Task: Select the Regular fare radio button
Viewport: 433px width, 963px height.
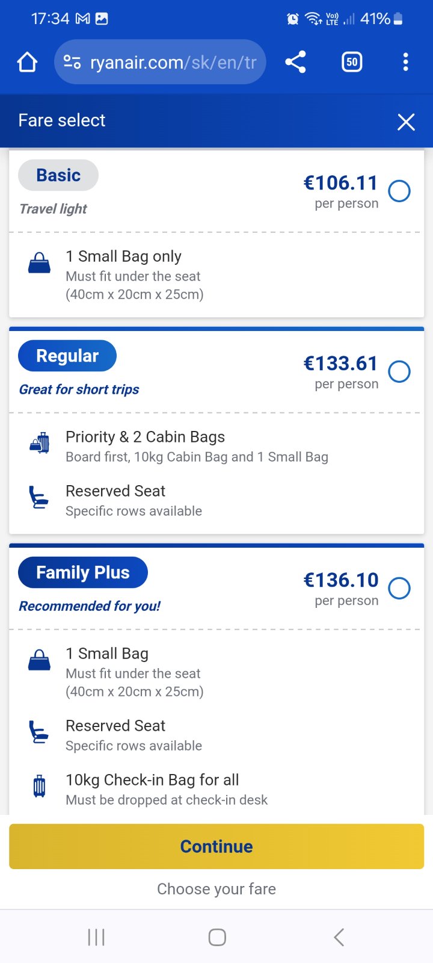Action: [399, 372]
